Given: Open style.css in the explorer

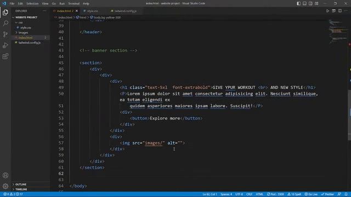Looking at the screenshot, I should coord(26,28).
